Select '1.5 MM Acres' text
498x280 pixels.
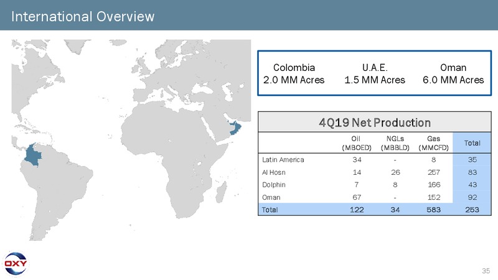[x=375, y=80]
